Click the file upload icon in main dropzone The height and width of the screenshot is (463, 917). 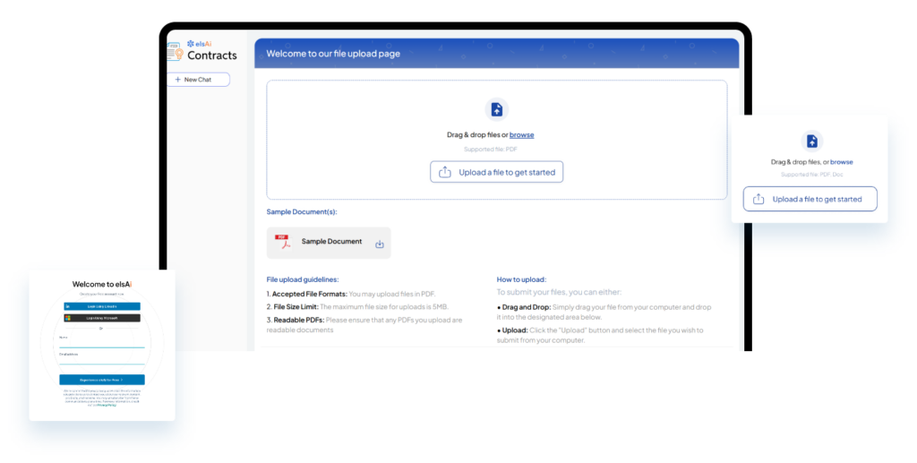click(496, 109)
